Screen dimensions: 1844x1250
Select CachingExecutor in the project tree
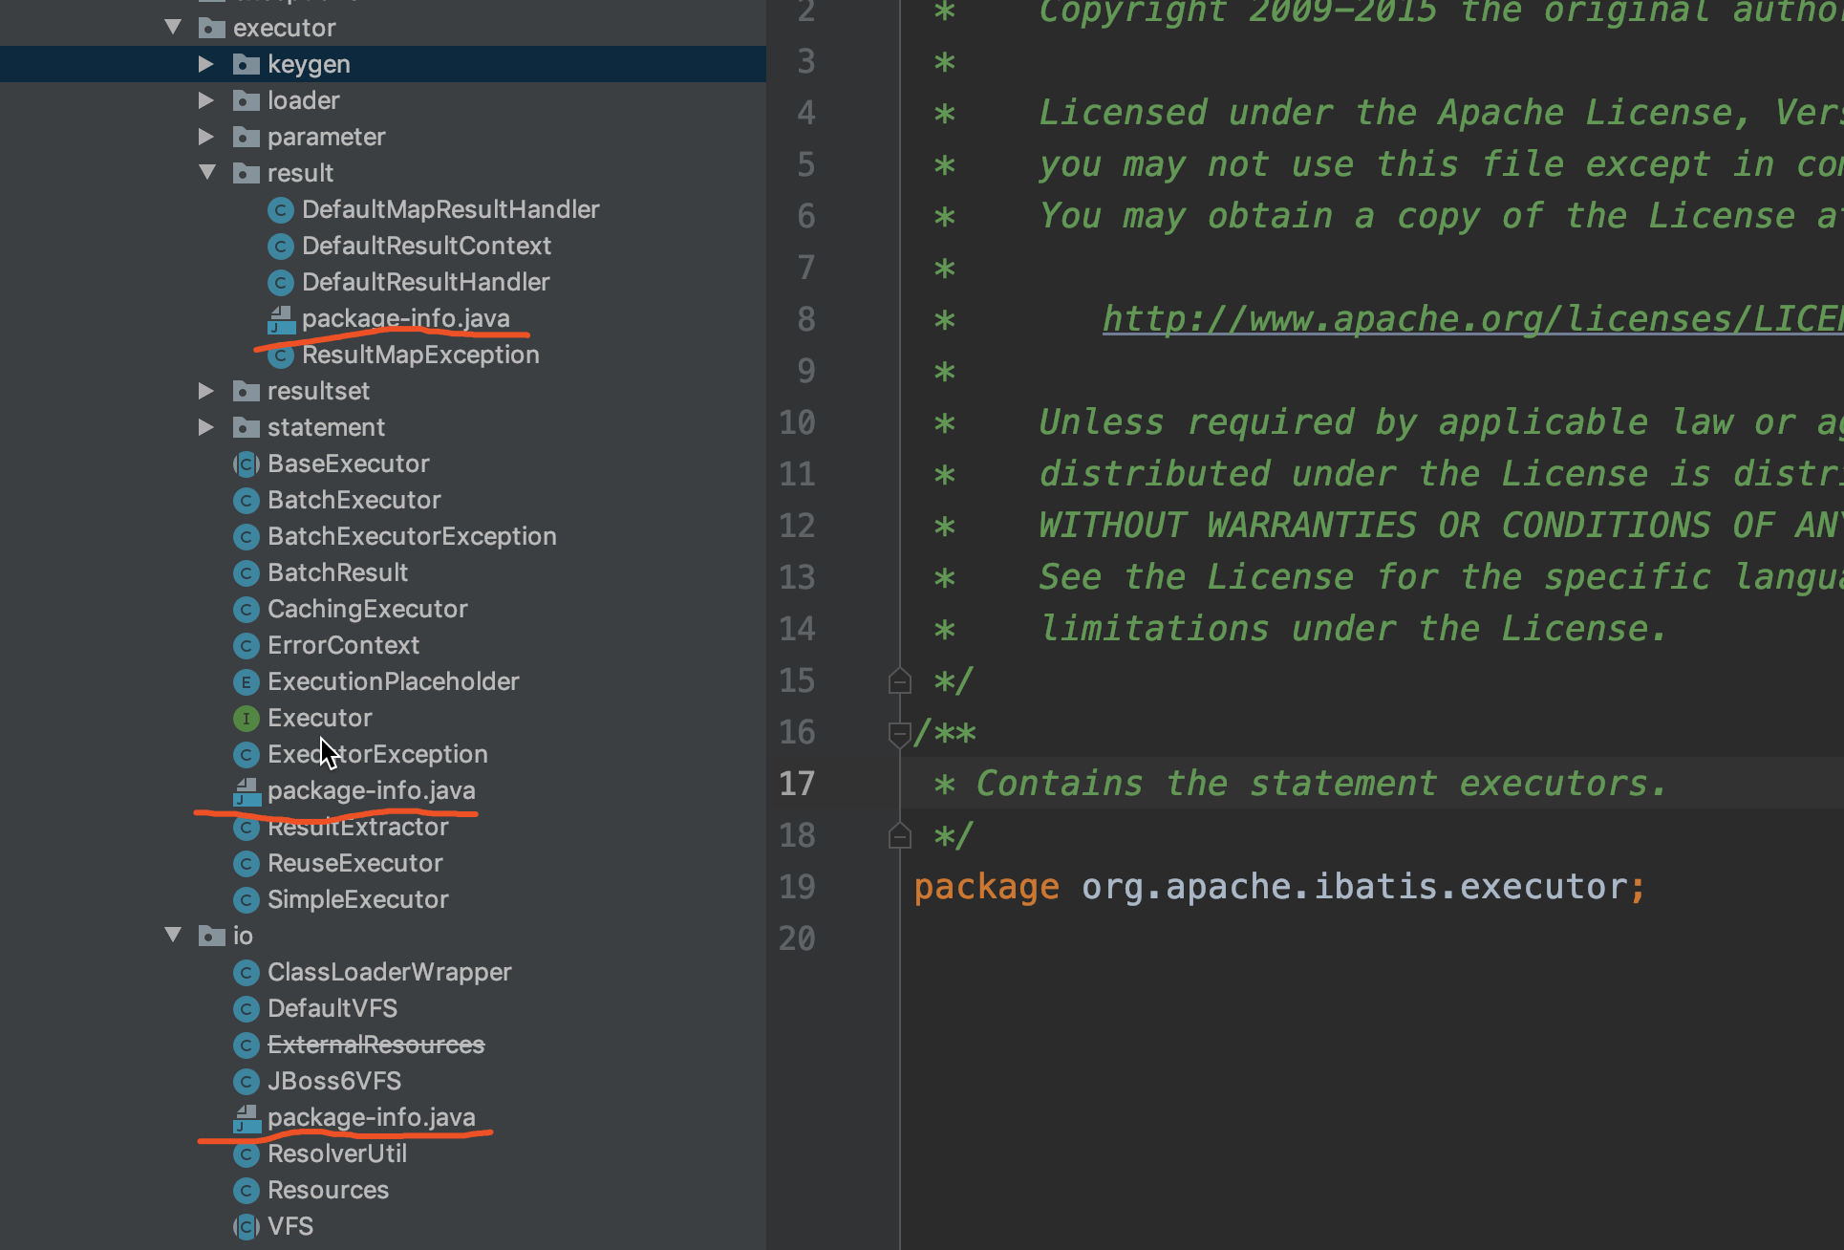pyautogui.click(x=367, y=609)
